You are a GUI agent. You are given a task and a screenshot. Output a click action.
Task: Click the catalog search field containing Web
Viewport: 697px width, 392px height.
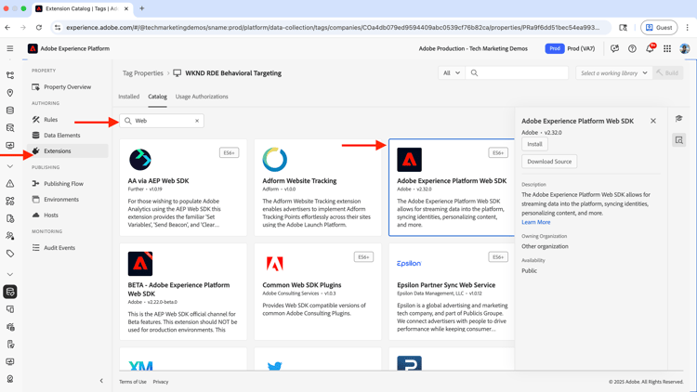[162, 121]
